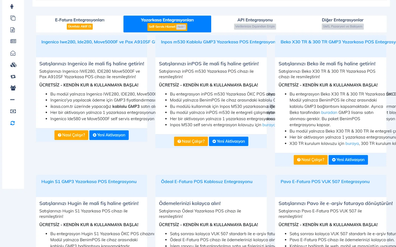This screenshot has height=247, width=396.
Task: Click the 'Ödemelerinizi kolayca alın!' heading
Action: tap(190, 203)
